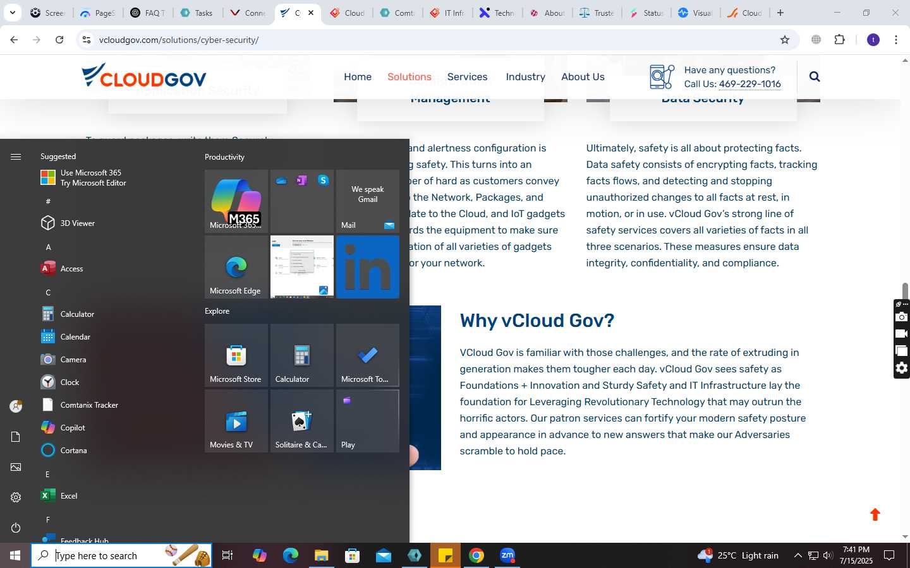910x568 pixels.
Task: Click the red scroll-to-top arrow
Action: 875,514
